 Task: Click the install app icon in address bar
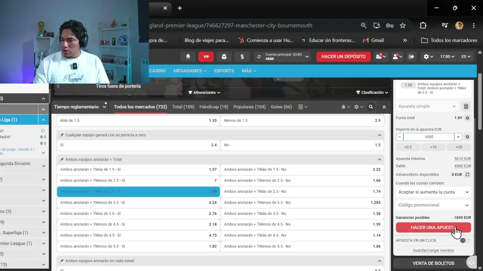(x=377, y=26)
